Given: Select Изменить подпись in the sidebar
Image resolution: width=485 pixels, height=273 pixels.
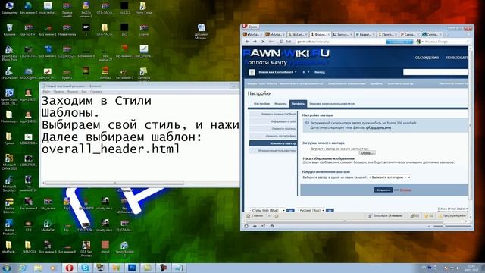Looking at the screenshot, I should click(273, 129).
